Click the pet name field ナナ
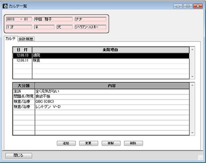 pyautogui.click(x=90, y=19)
